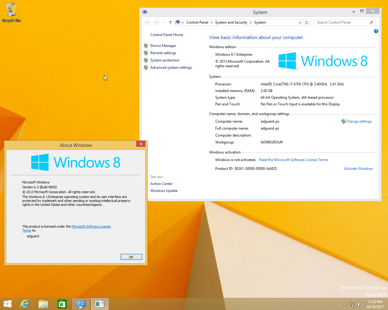Minimize the System window
The width and height of the screenshot is (388, 310).
tap(354, 11)
